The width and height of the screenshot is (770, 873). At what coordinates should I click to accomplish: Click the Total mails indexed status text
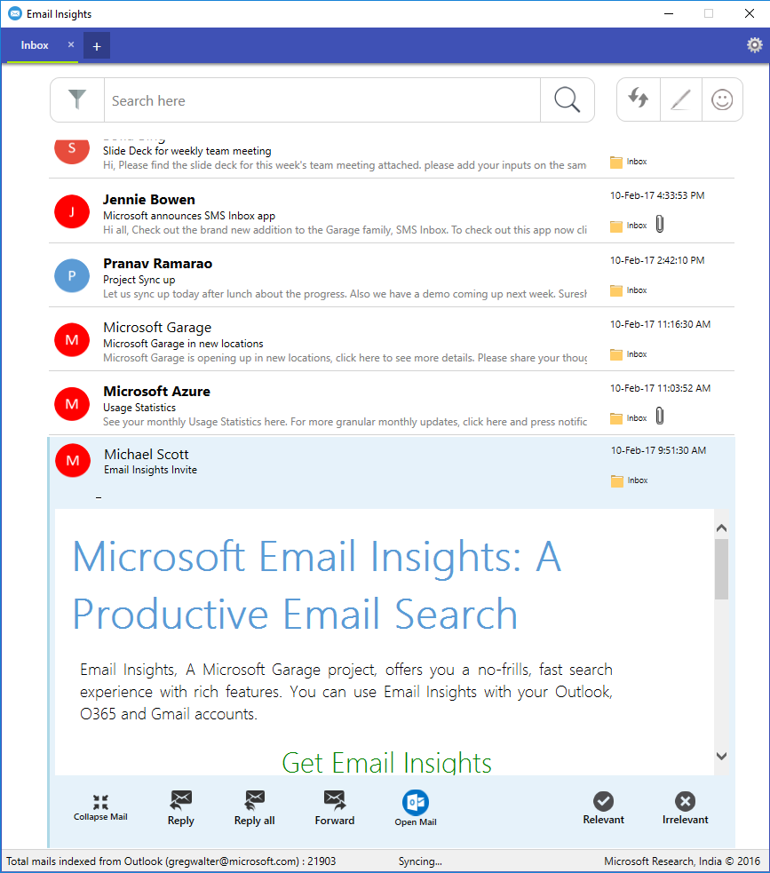point(171,861)
